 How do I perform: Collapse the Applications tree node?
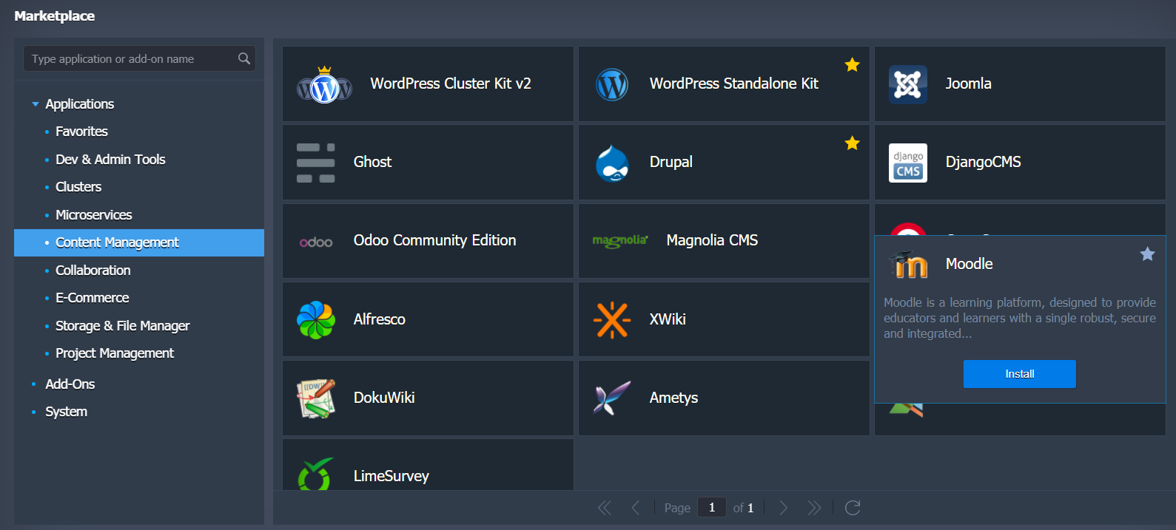[x=36, y=104]
